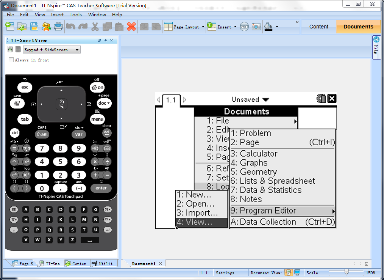Viewport: 384px width, 280px height.
Task: Create a new document with toolbar icon
Action: 10,27
